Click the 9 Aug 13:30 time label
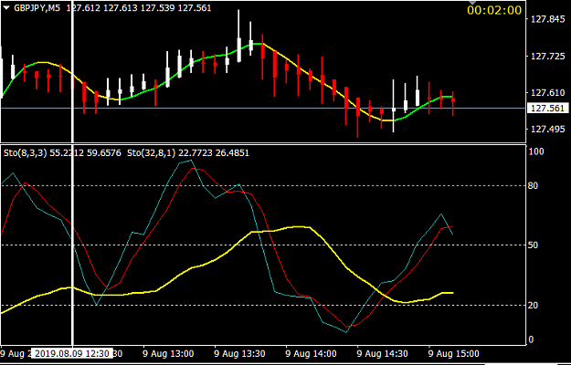Image resolution: width=571 pixels, height=365 pixels. (239, 353)
